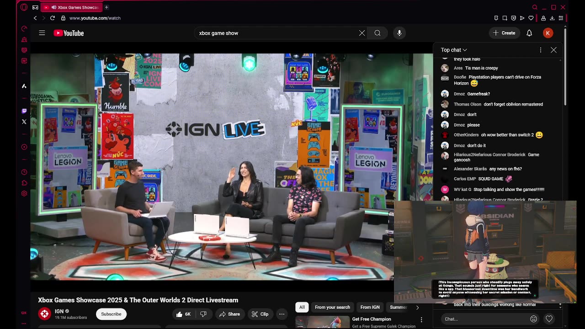Send a heart reaction in chat
The height and width of the screenshot is (329, 585).
(549, 319)
